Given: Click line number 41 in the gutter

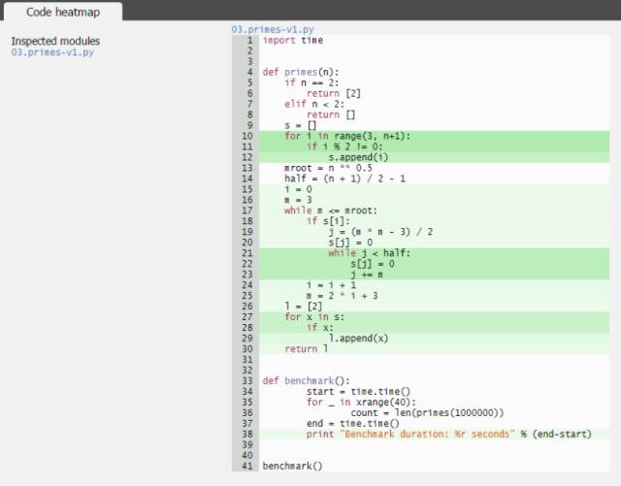Looking at the screenshot, I should (247, 467).
